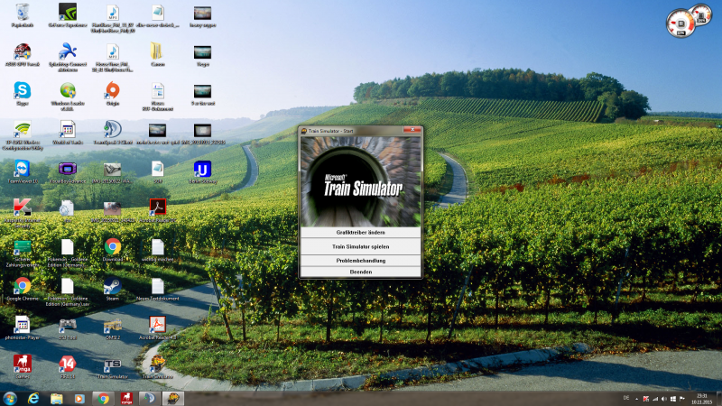Launch FIFA 14 from the desktop
Screen dimensions: 722x406
(67, 367)
